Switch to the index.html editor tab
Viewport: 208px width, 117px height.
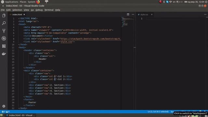(x=17, y=14)
